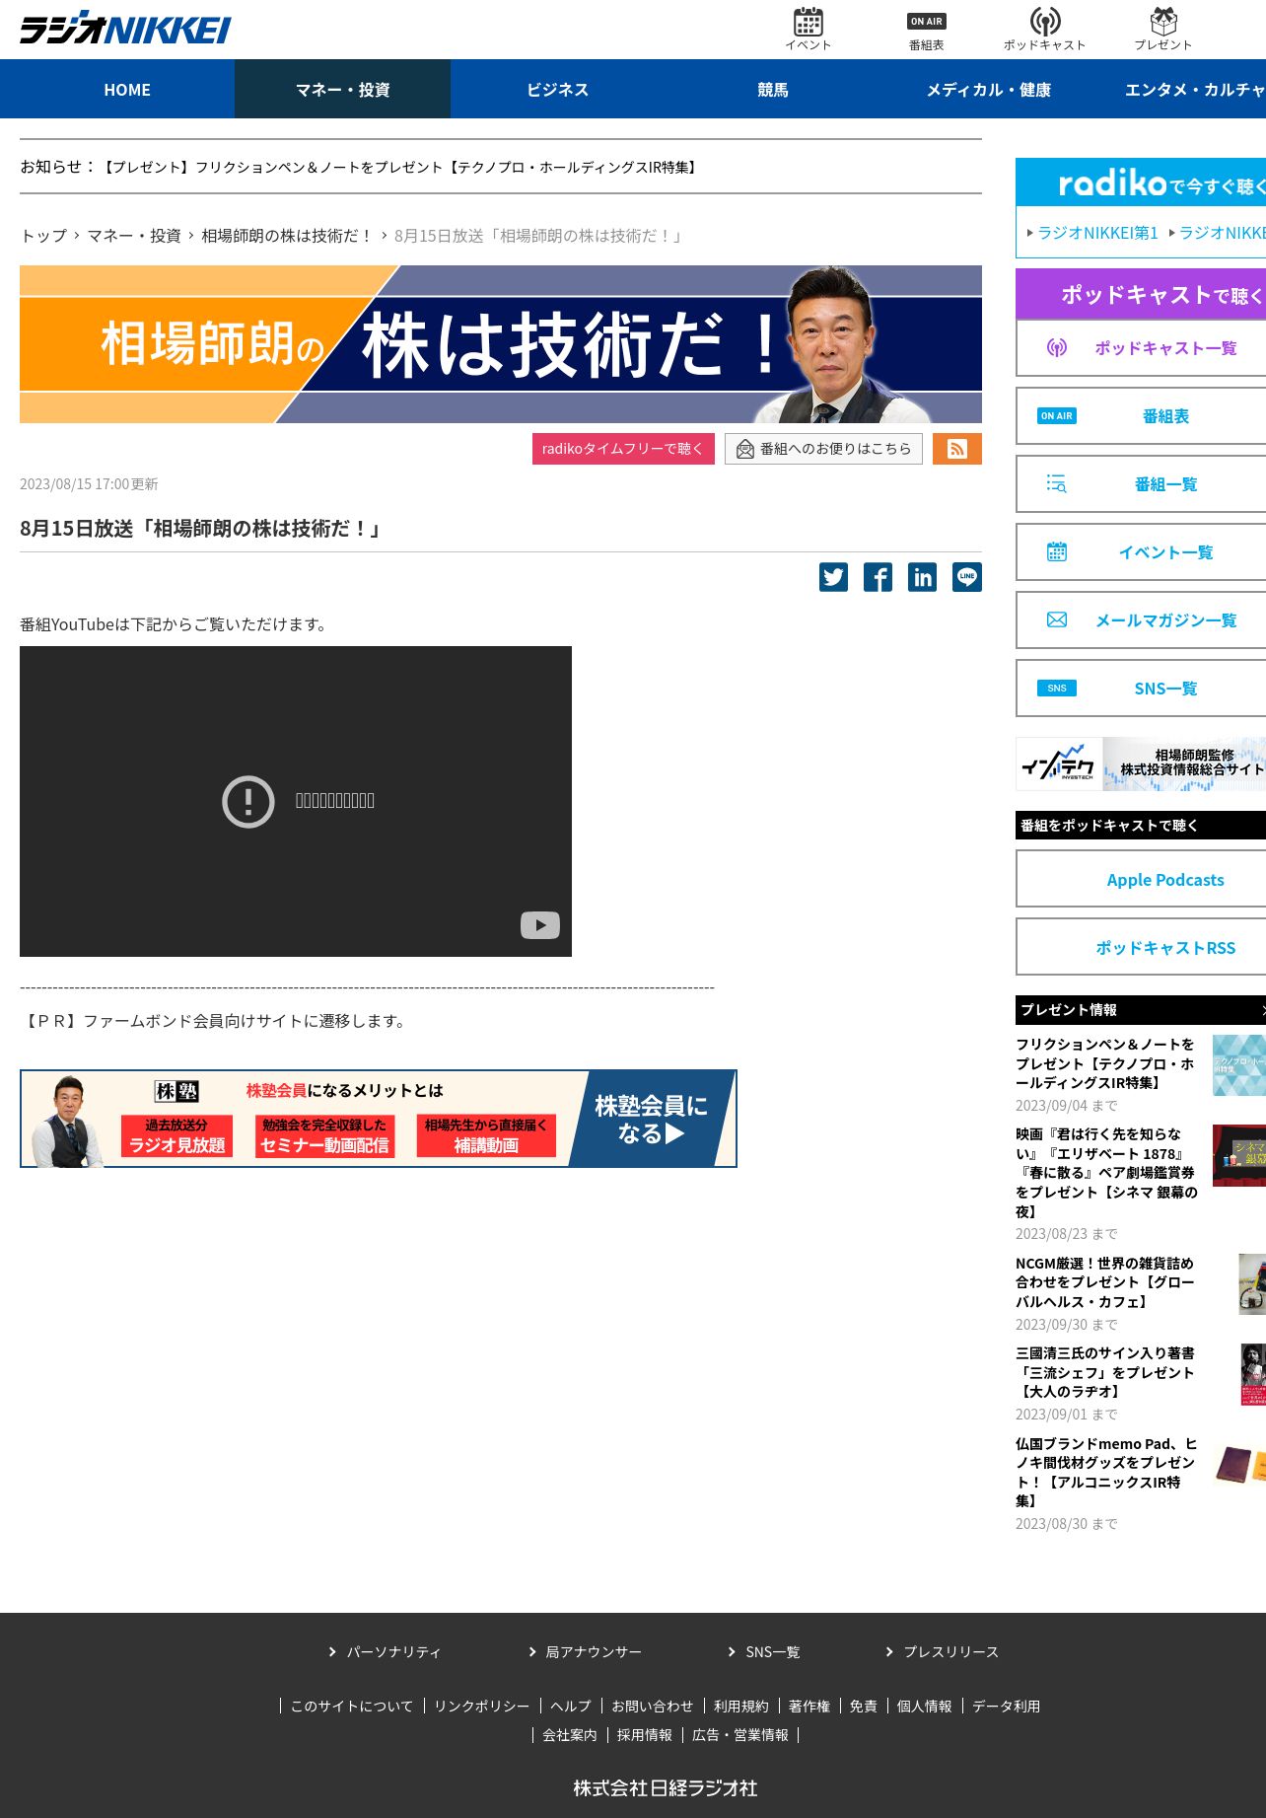Open このサイトについて in the footer
Viewport: 1266px width, 1818px height.
[x=352, y=1707]
